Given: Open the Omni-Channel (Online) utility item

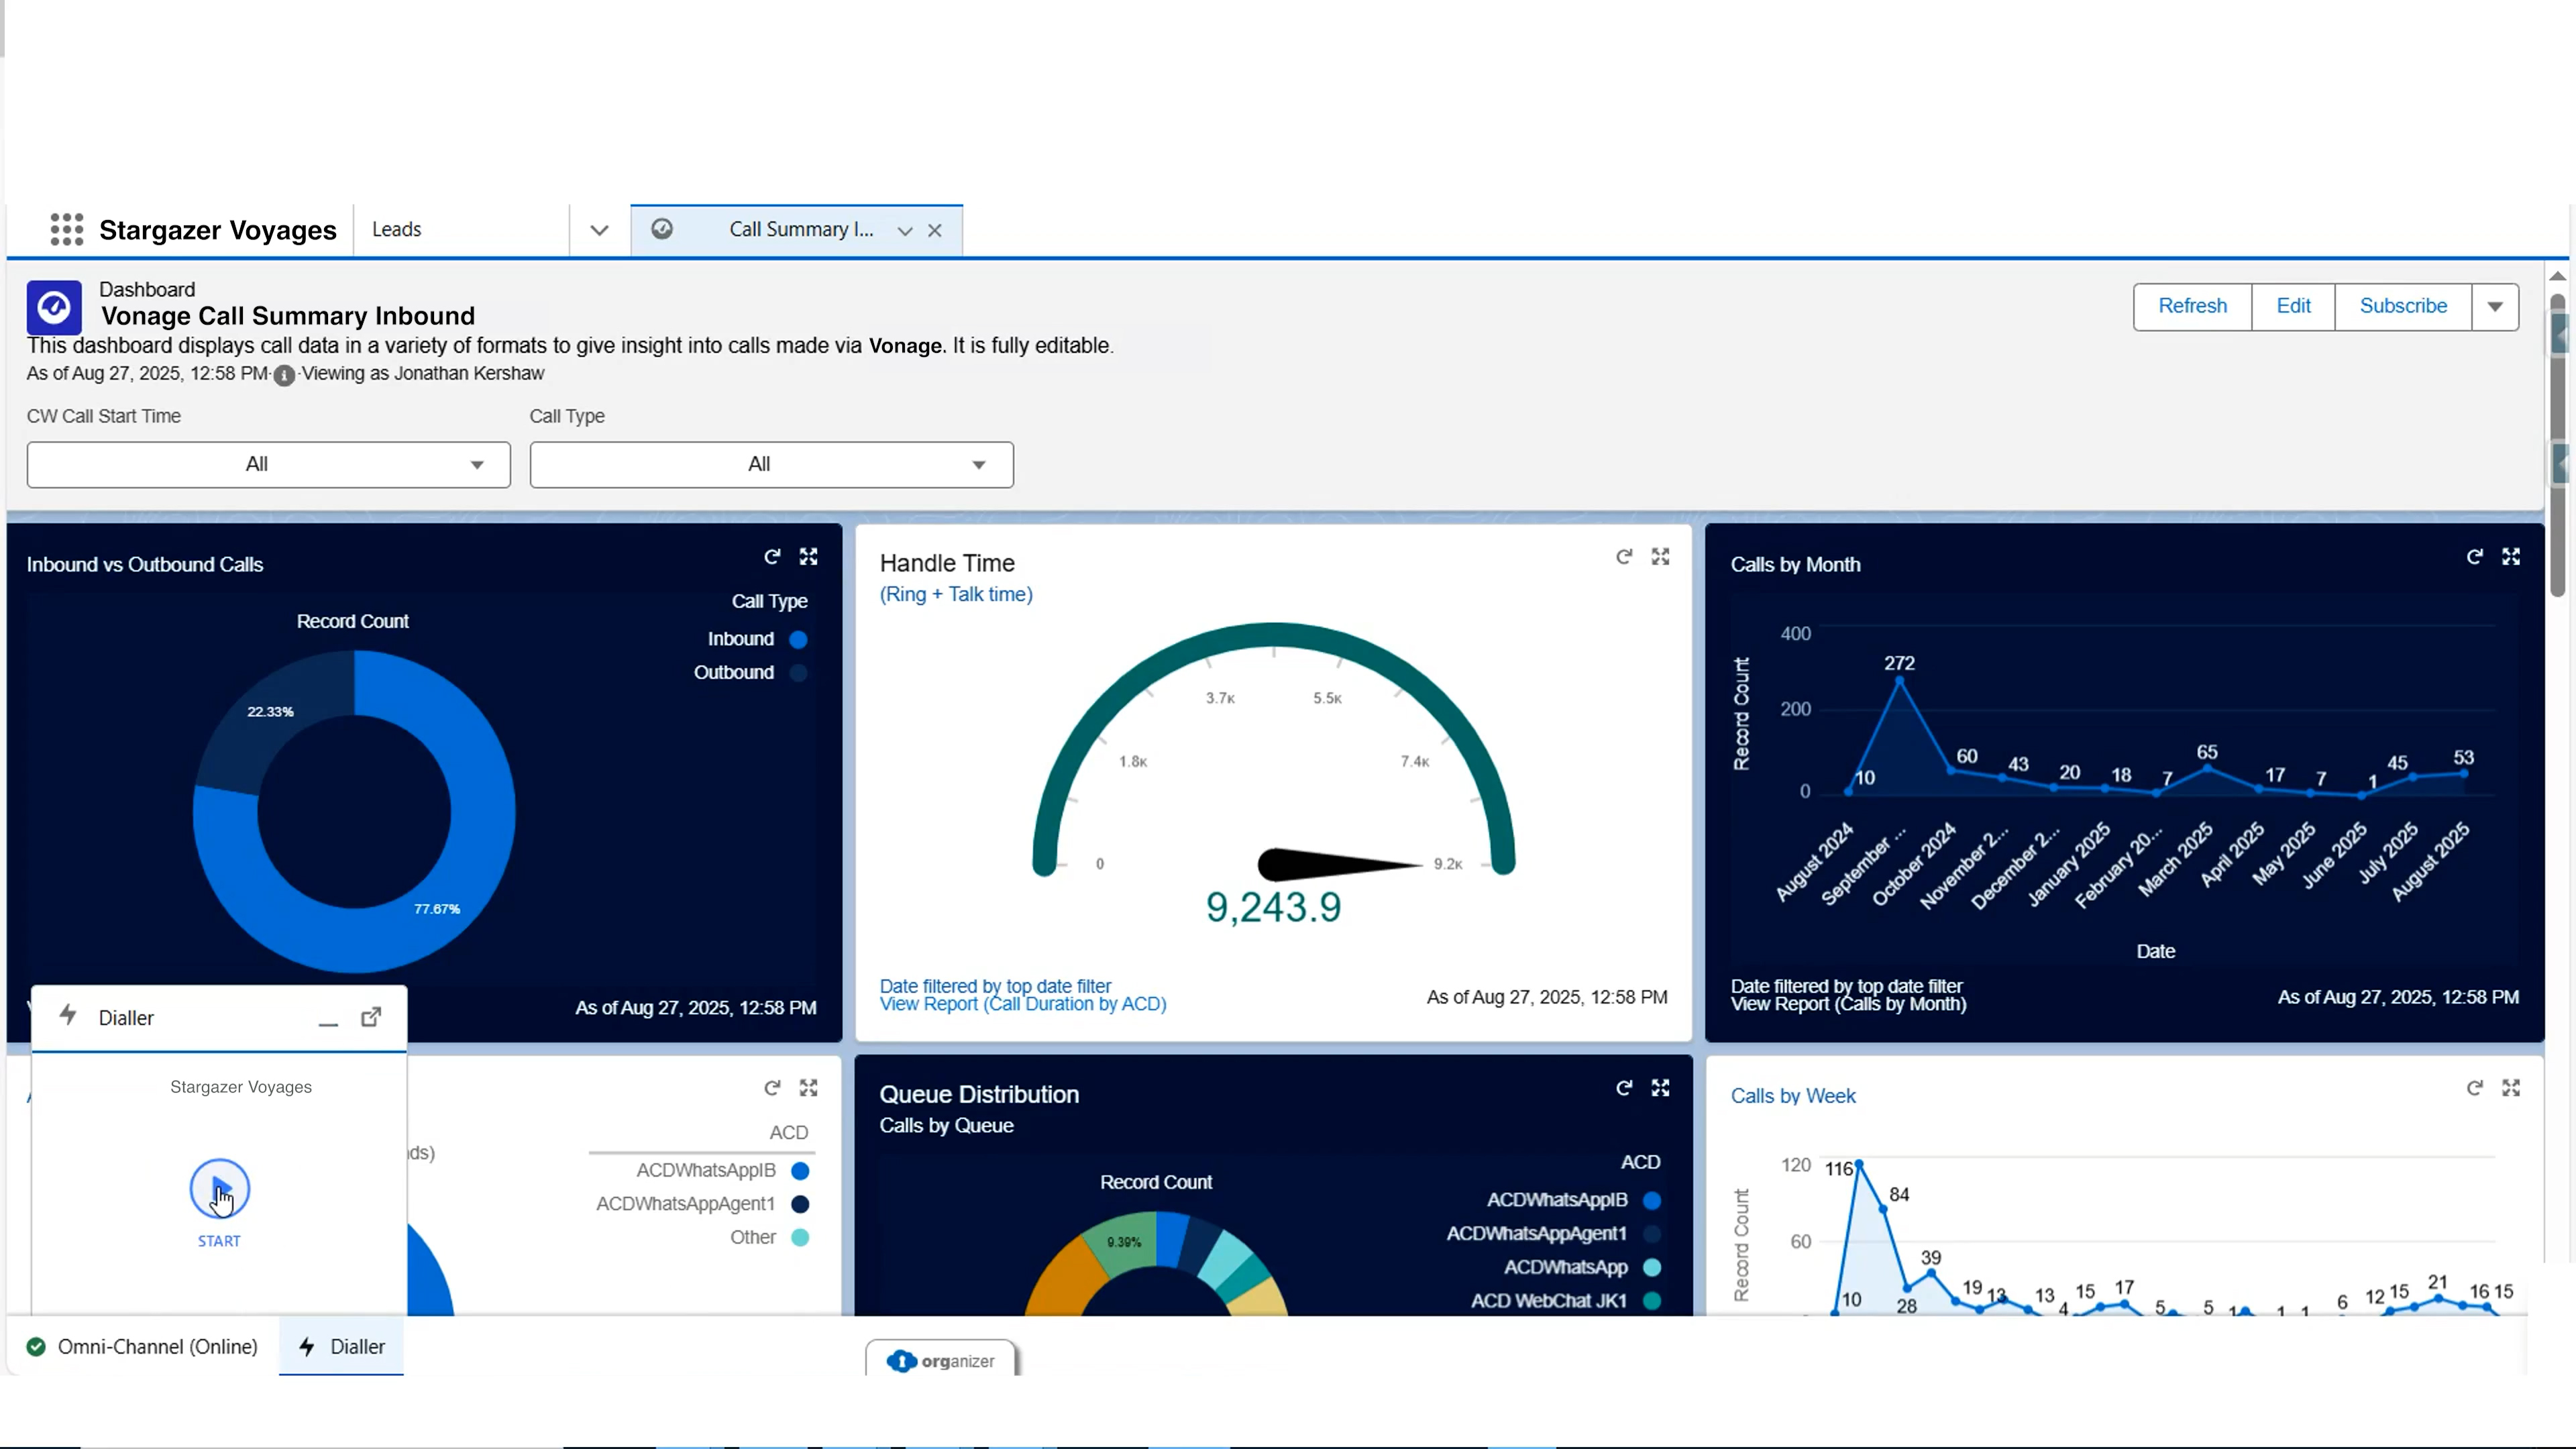Looking at the screenshot, I should pos(143,1347).
